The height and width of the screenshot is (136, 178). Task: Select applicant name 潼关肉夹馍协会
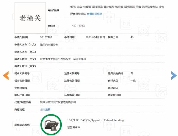(49, 45)
